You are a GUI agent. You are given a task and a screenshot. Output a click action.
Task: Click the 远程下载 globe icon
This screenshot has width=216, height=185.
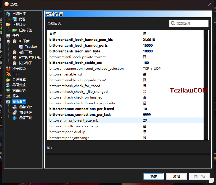pos(15,118)
